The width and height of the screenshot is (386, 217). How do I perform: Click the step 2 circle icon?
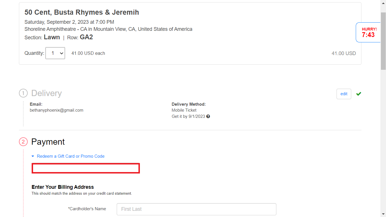click(x=23, y=142)
